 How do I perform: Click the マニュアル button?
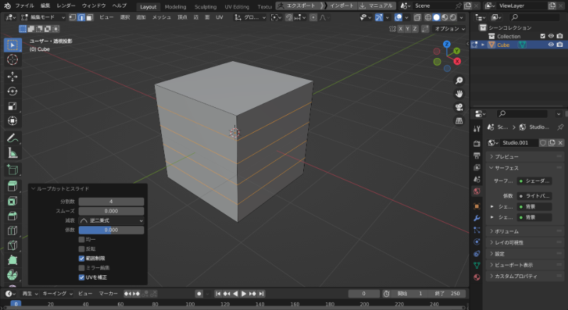click(x=380, y=6)
